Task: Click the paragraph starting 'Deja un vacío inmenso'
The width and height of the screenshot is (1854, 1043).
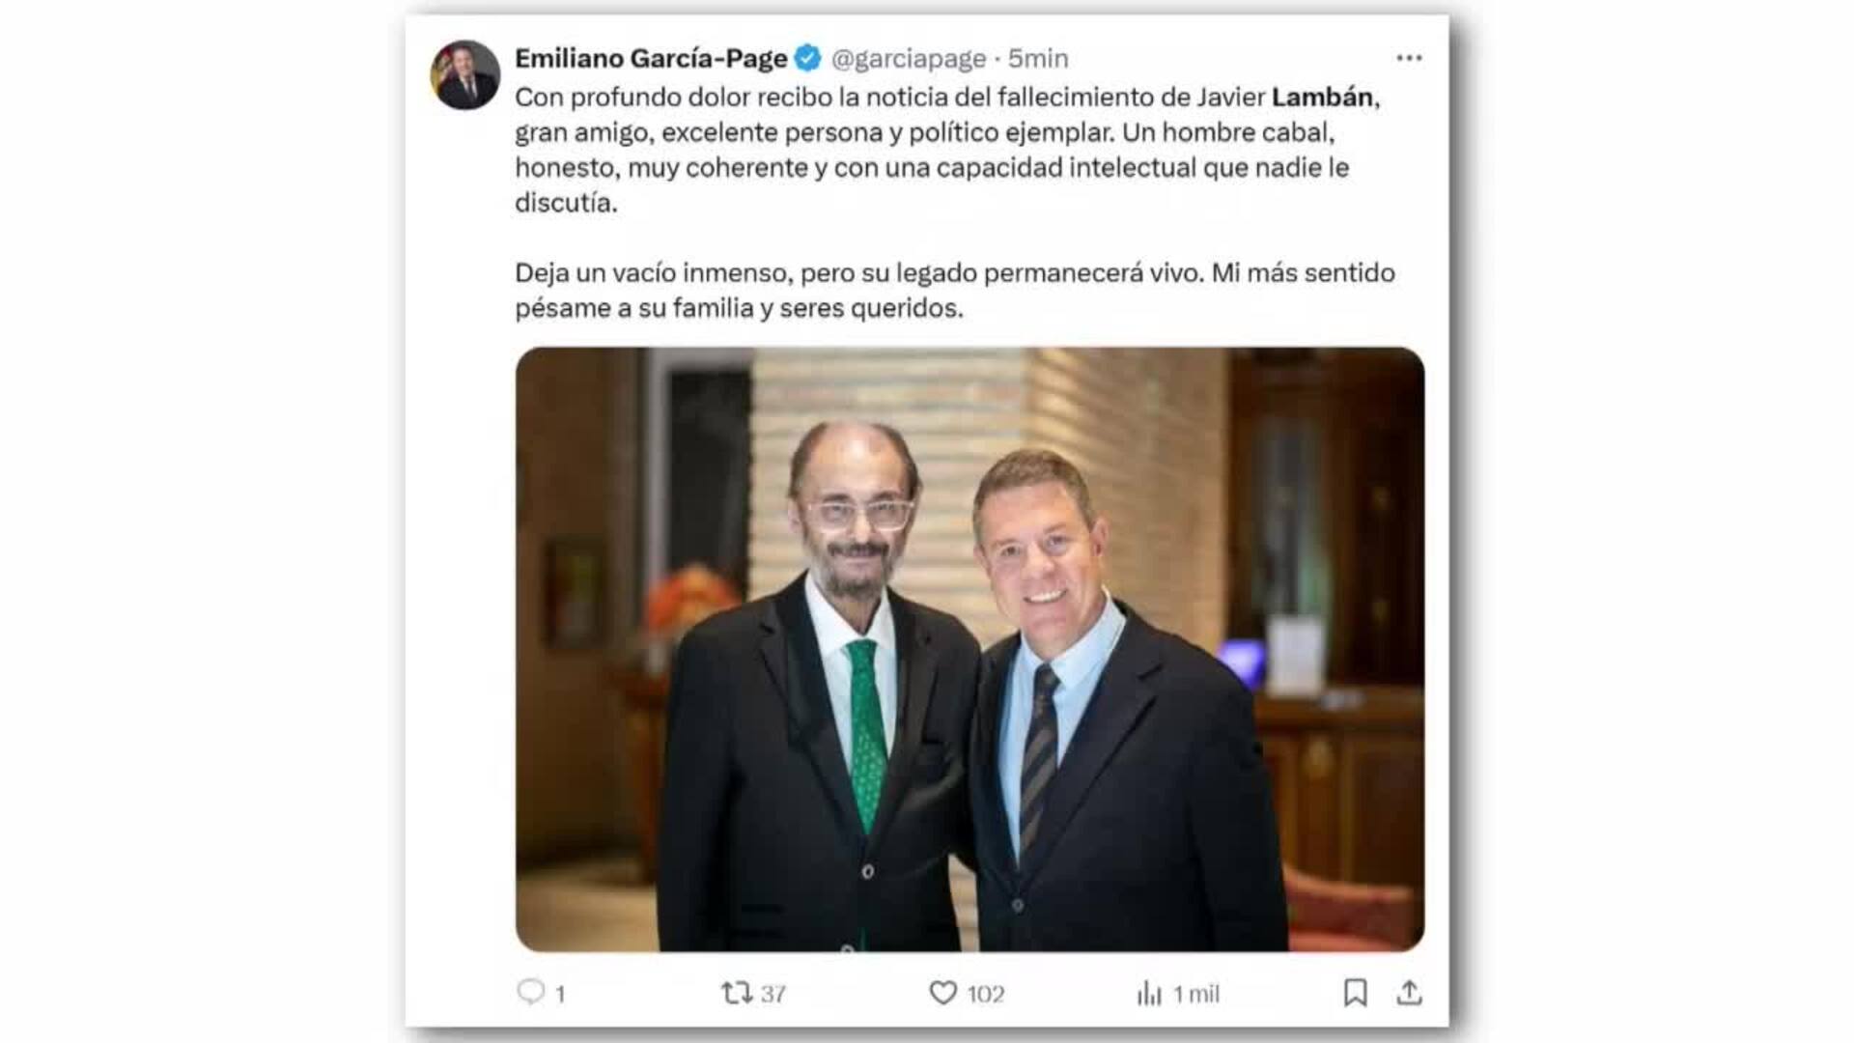Action: [955, 290]
